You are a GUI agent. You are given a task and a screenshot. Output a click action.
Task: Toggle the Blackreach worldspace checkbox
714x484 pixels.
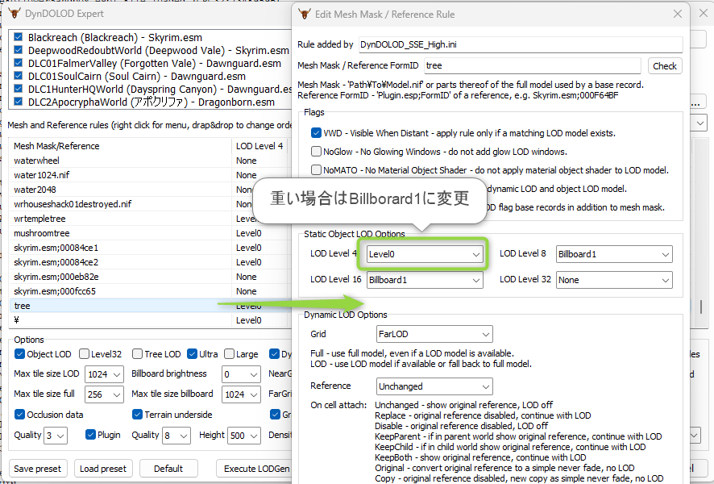pyautogui.click(x=19, y=37)
